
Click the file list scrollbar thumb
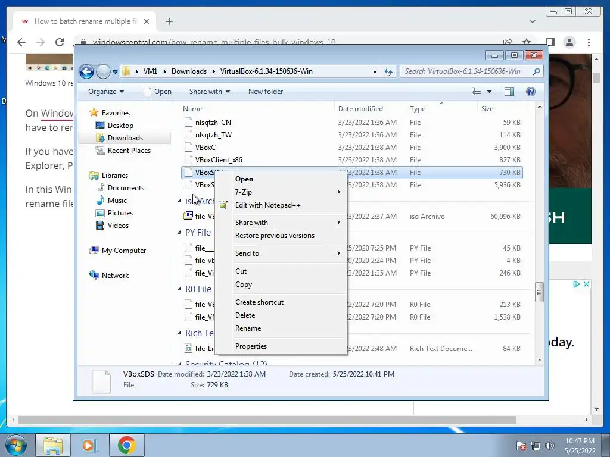click(539, 292)
